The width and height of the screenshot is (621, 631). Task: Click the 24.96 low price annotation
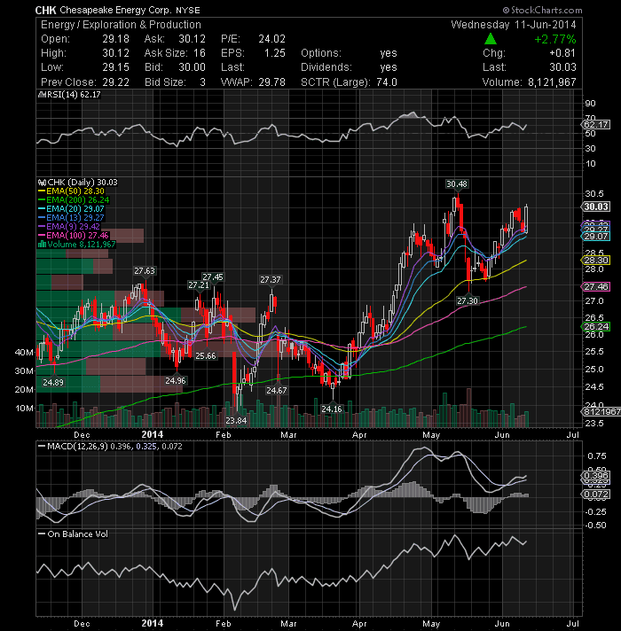pos(175,380)
